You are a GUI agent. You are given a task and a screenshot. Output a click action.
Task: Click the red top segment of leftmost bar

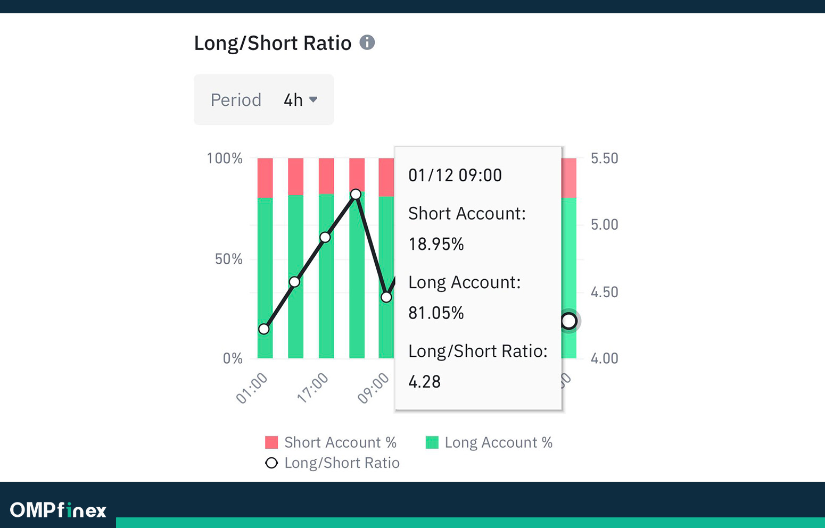[x=265, y=178]
